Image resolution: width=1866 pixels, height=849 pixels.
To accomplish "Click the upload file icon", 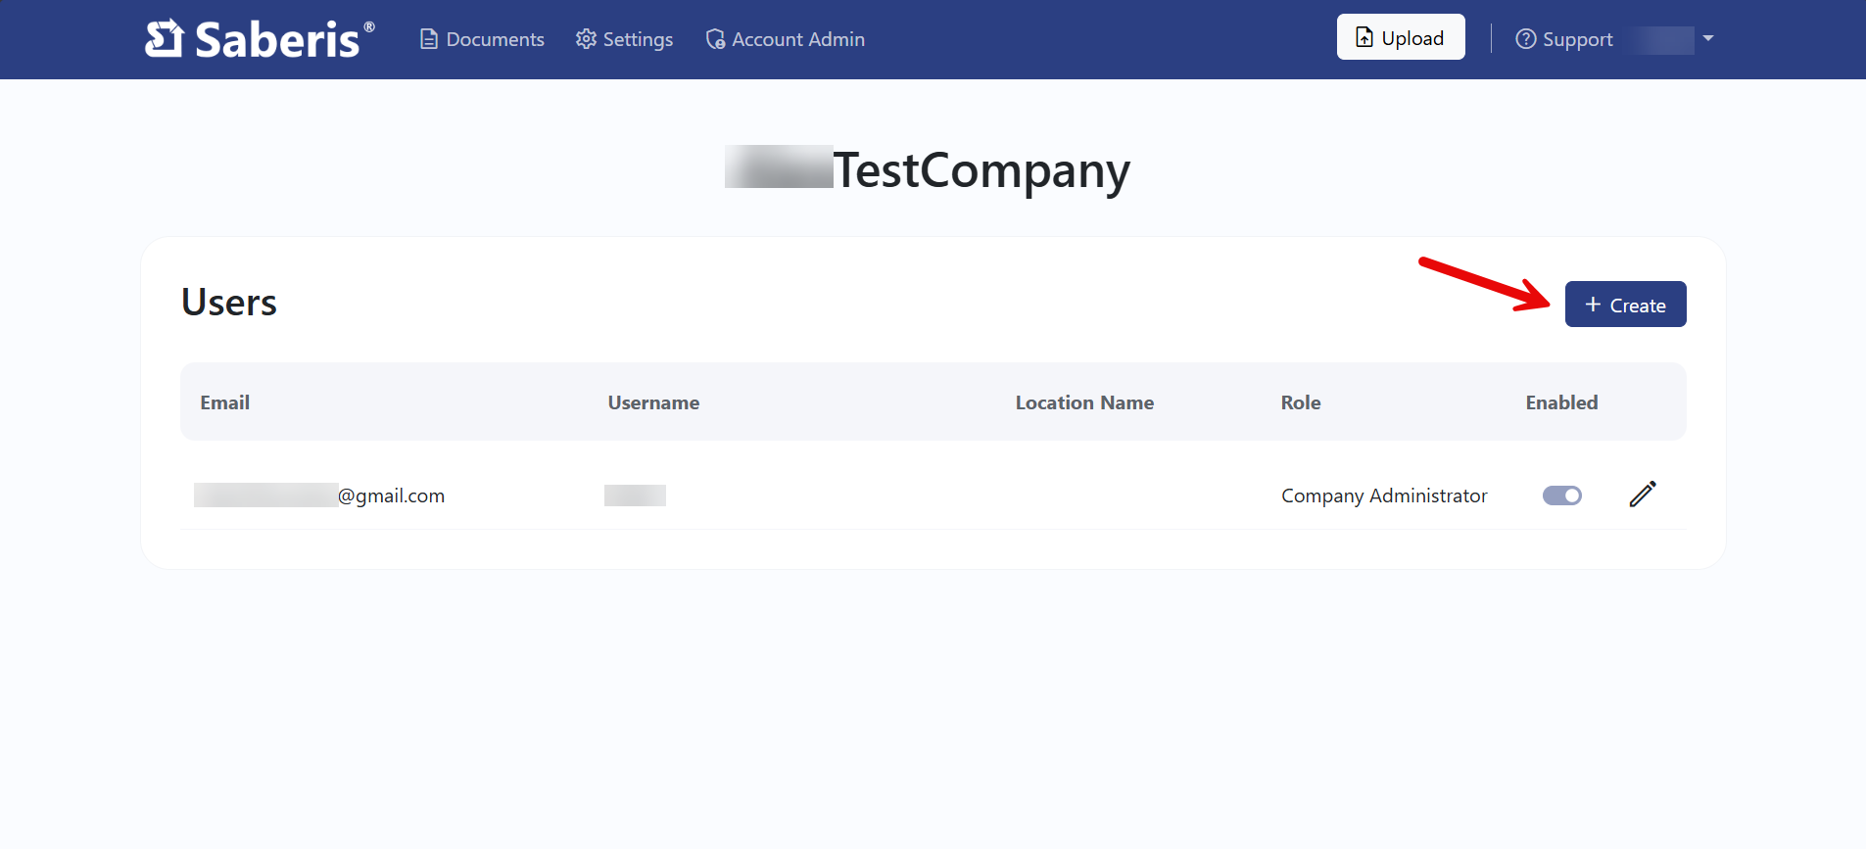I will click(x=1364, y=38).
